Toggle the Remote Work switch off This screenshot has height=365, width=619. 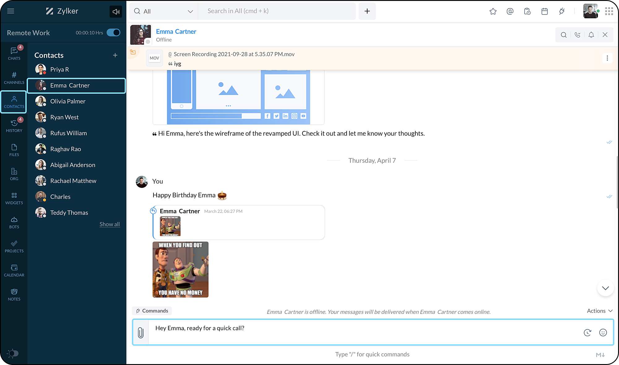(x=114, y=33)
